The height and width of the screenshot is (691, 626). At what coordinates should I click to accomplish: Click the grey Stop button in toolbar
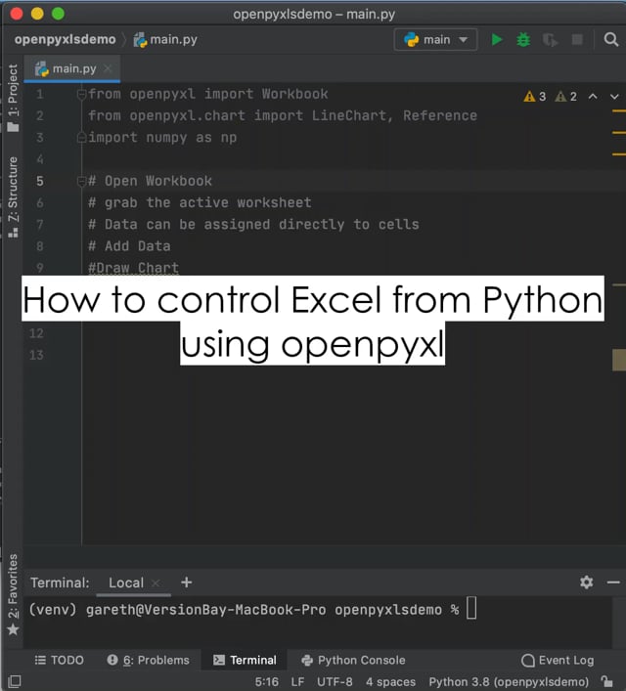point(576,40)
